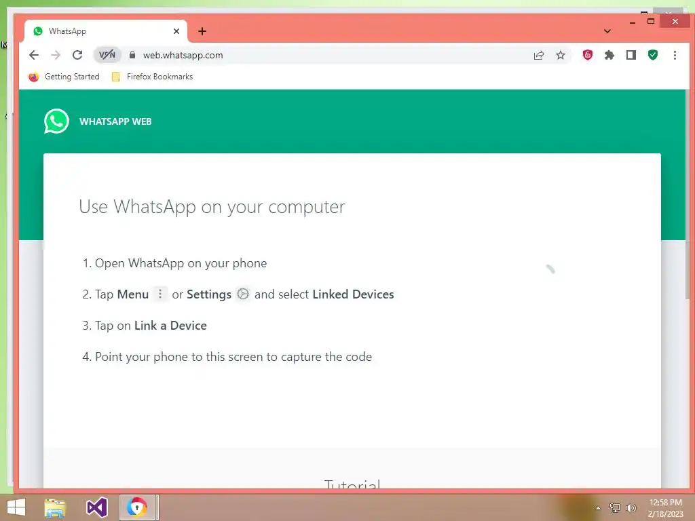The image size is (695, 521).
Task: Open the Windows Start menu
Action: point(16,507)
